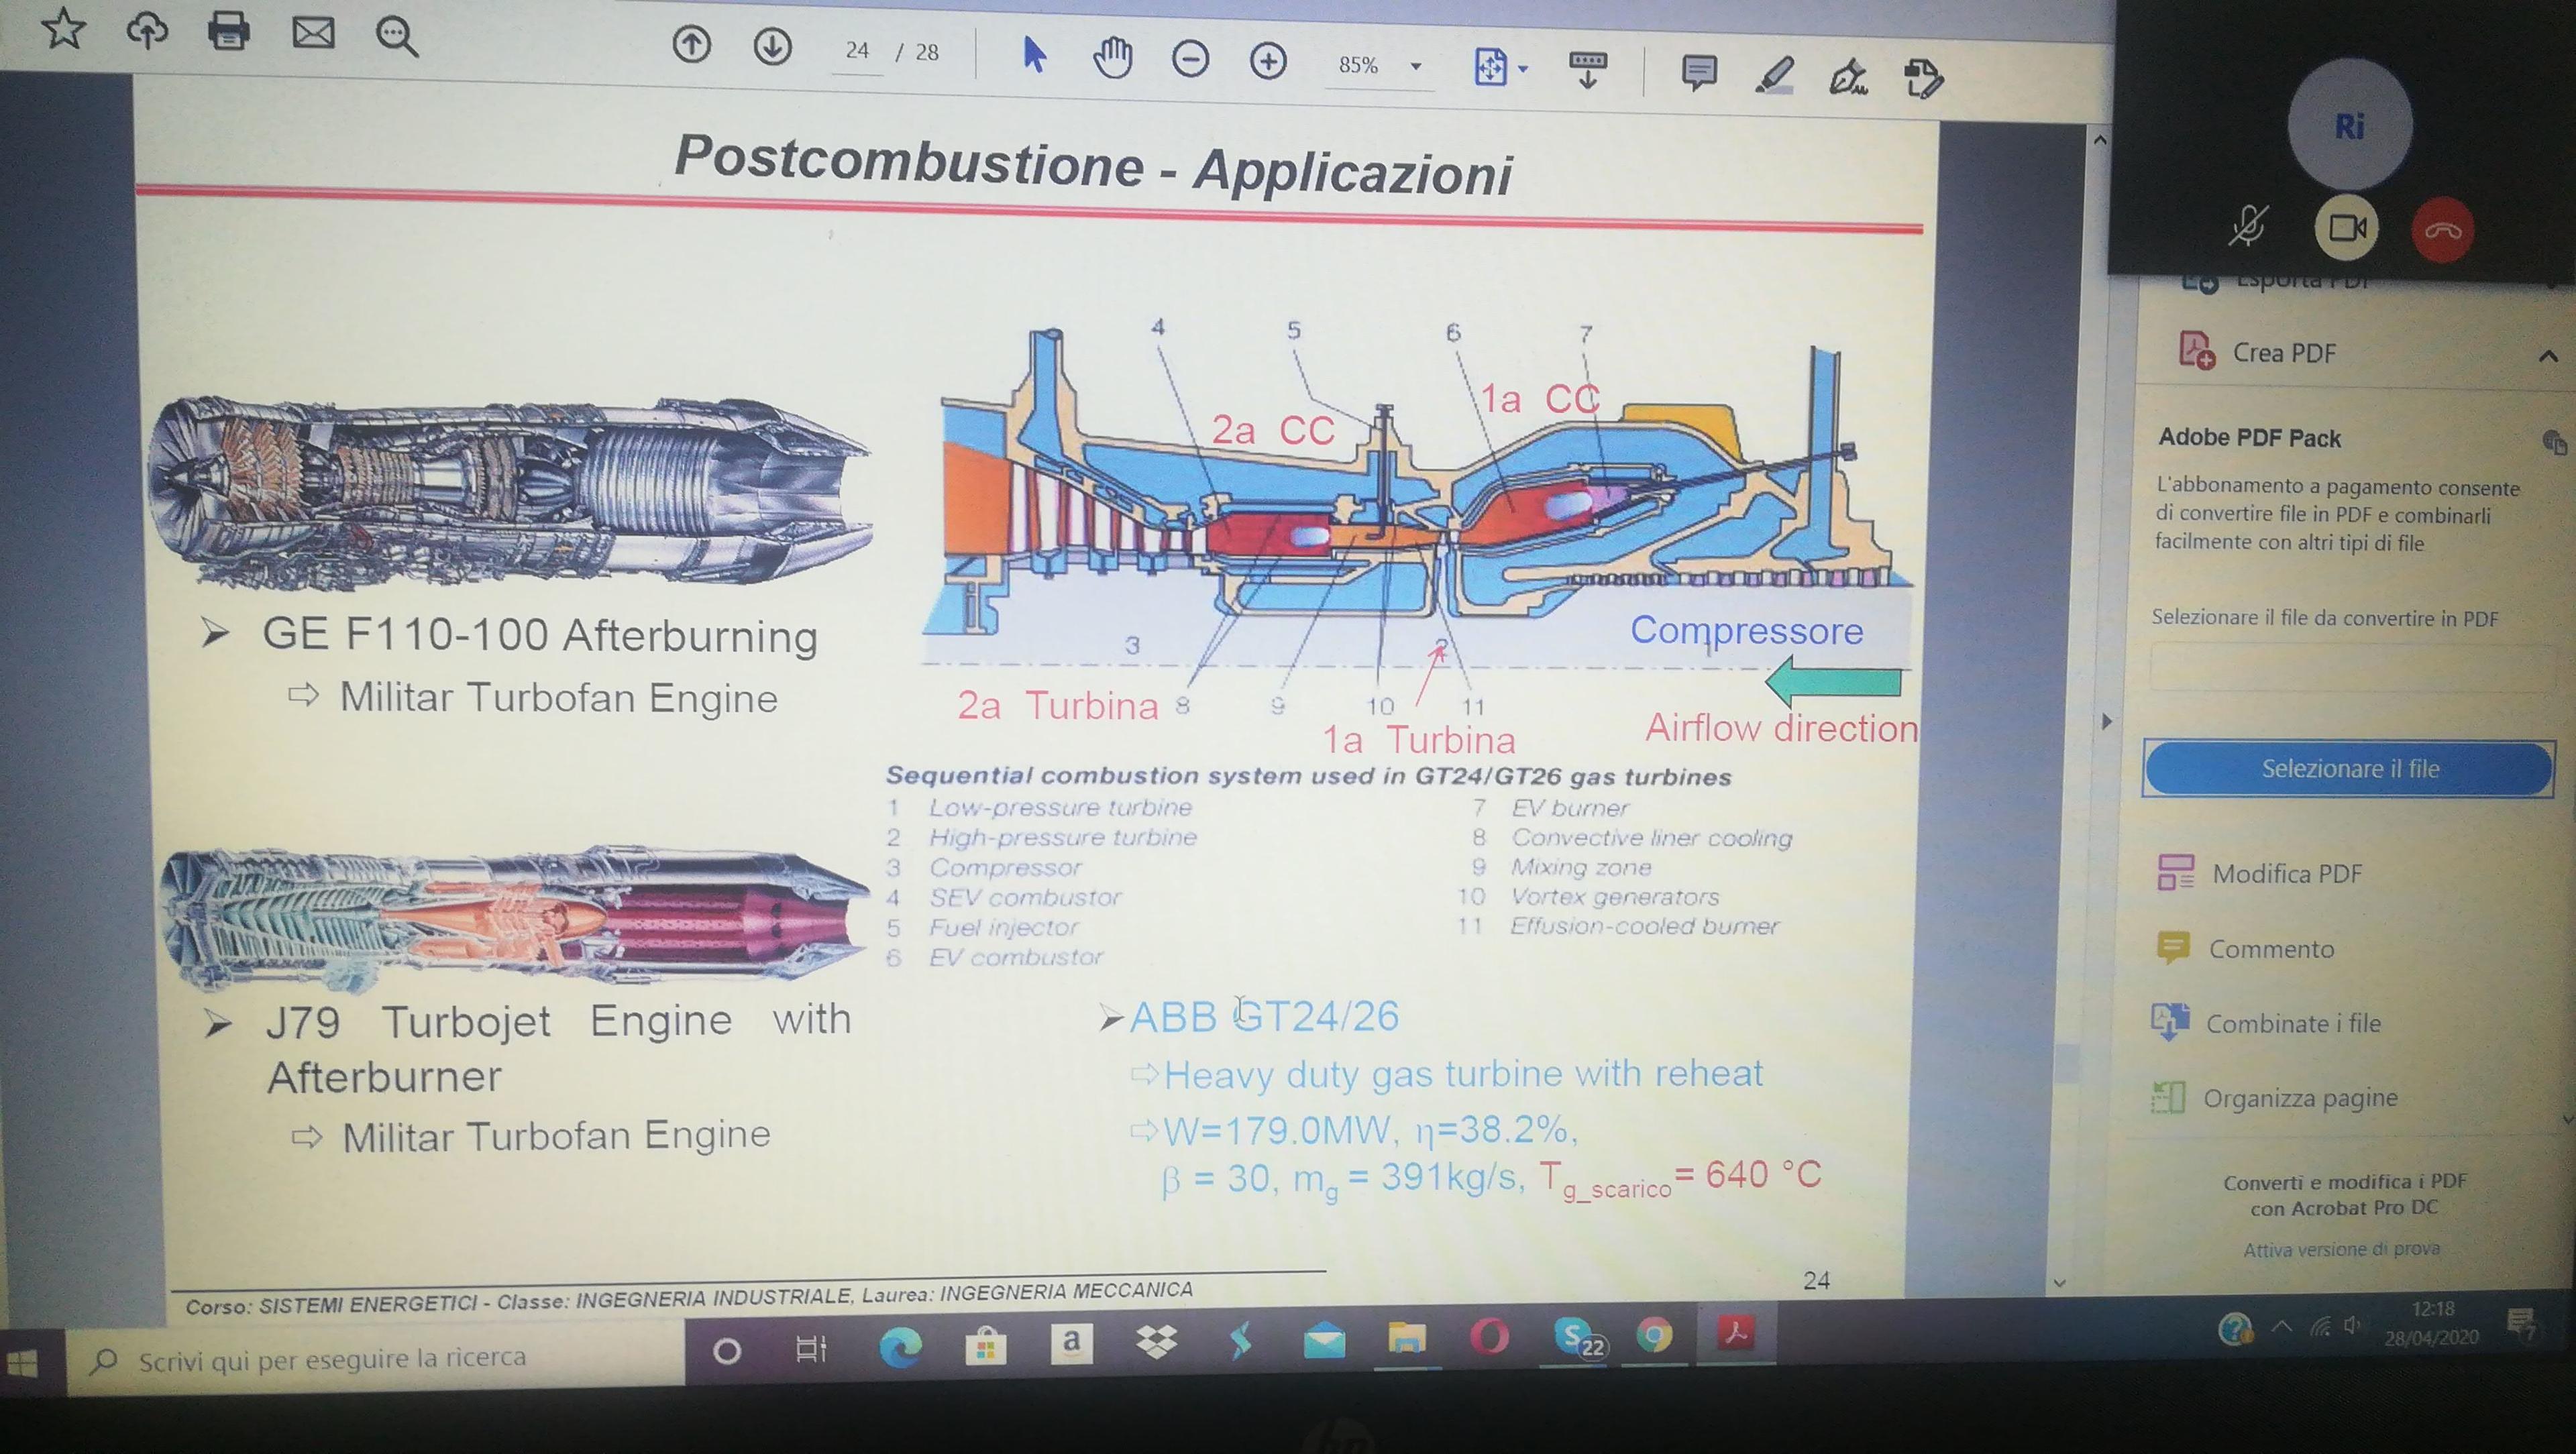2576x1454 pixels.
Task: Toggle the video camera in call overlay
Action: (2346, 228)
